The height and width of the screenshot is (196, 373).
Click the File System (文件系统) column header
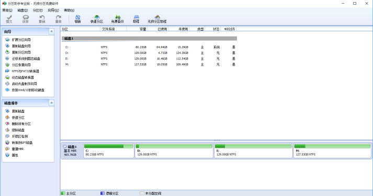pyautogui.click(x=113, y=29)
